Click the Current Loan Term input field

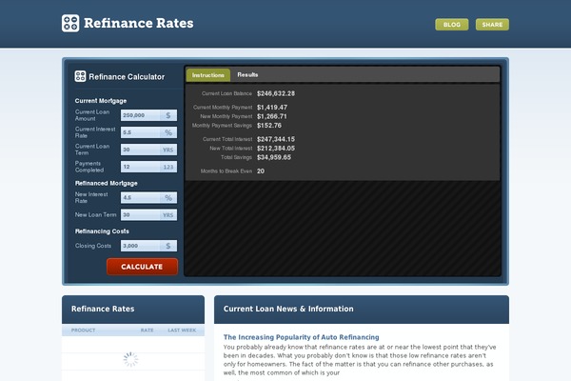pyautogui.click(x=148, y=150)
